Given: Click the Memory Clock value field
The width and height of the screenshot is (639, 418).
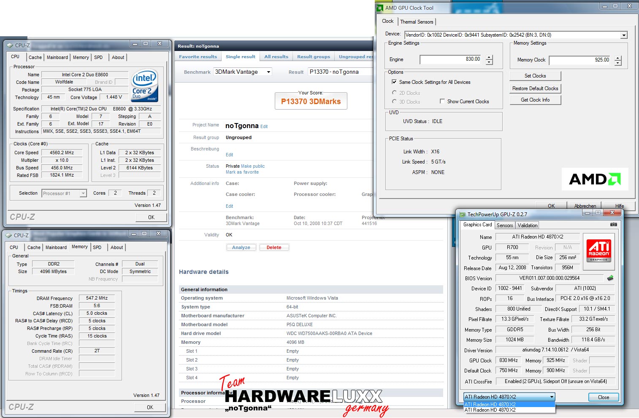Looking at the screenshot, I should click(580, 60).
